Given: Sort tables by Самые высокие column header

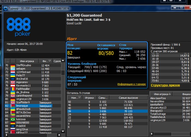Looking at the screenshot, I should [129, 98].
